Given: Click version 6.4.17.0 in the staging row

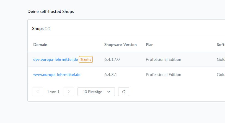Looking at the screenshot, I should (x=112, y=59).
